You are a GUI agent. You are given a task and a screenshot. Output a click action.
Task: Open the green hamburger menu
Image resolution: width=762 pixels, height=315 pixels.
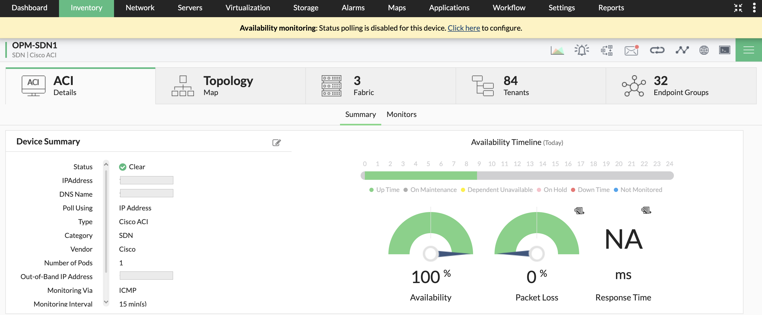[x=749, y=50]
